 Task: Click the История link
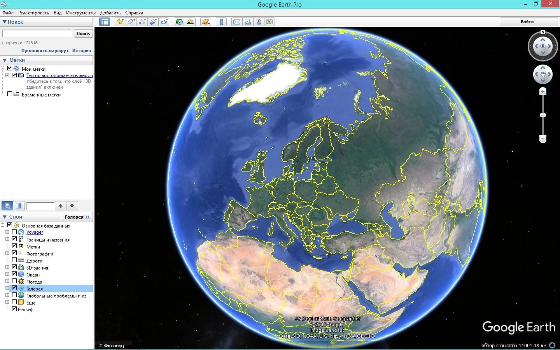point(82,51)
